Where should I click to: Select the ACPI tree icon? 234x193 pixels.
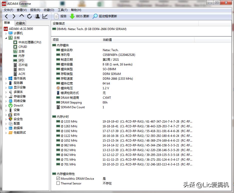tap(15, 74)
